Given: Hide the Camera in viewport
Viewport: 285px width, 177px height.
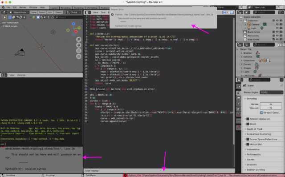Looking at the screenshot, I should point(277,24).
